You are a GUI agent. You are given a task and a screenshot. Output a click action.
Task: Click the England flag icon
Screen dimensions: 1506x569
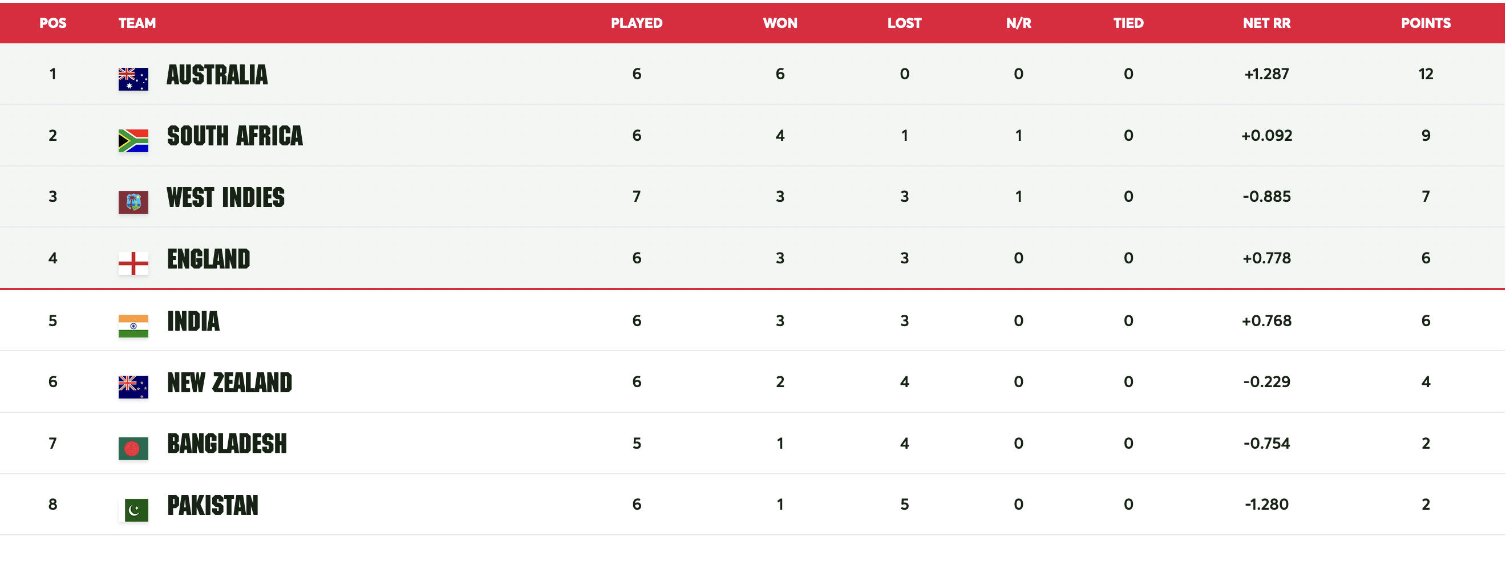click(x=133, y=263)
